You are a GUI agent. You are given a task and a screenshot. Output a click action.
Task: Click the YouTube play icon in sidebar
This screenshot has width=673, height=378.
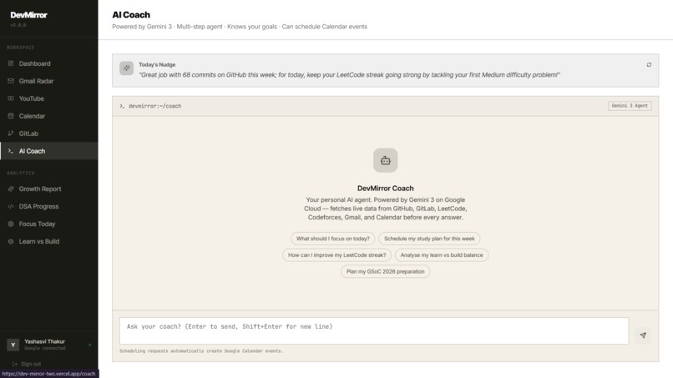click(11, 98)
